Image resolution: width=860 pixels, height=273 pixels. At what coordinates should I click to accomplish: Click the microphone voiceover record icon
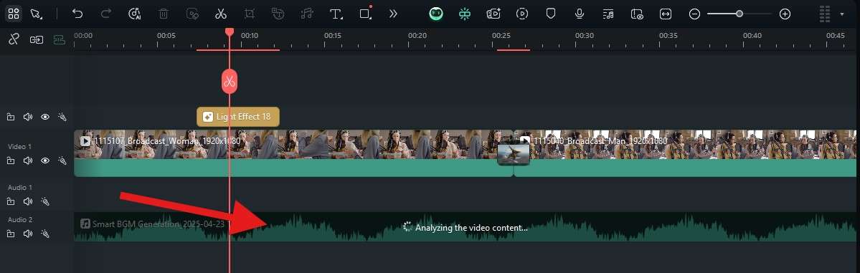pyautogui.click(x=579, y=14)
